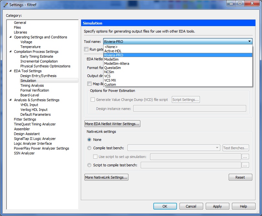Open Early Timing Estimate page
This screenshot has height=216, width=262.
click(x=37, y=56)
